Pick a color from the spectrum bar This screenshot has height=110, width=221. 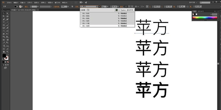coord(205,17)
